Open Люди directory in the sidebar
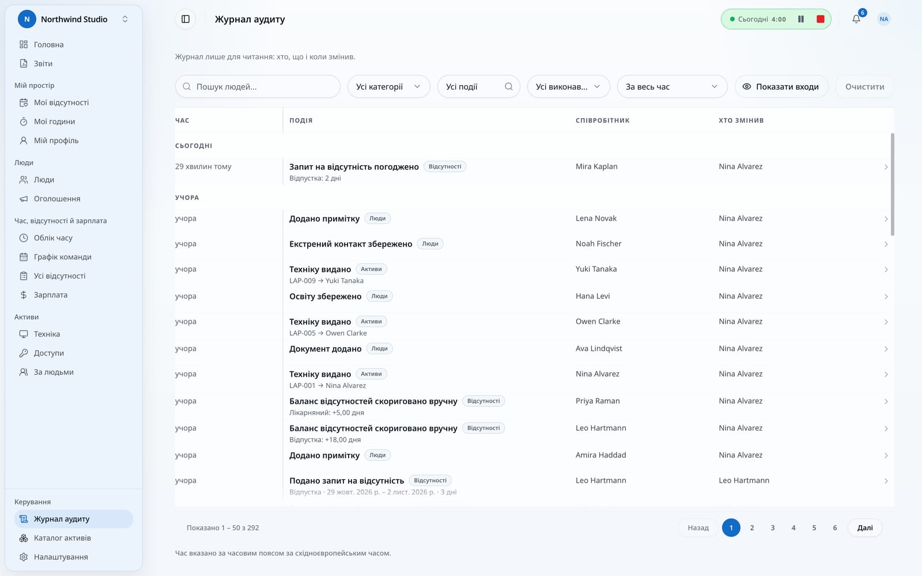The image size is (922, 576). (74, 180)
